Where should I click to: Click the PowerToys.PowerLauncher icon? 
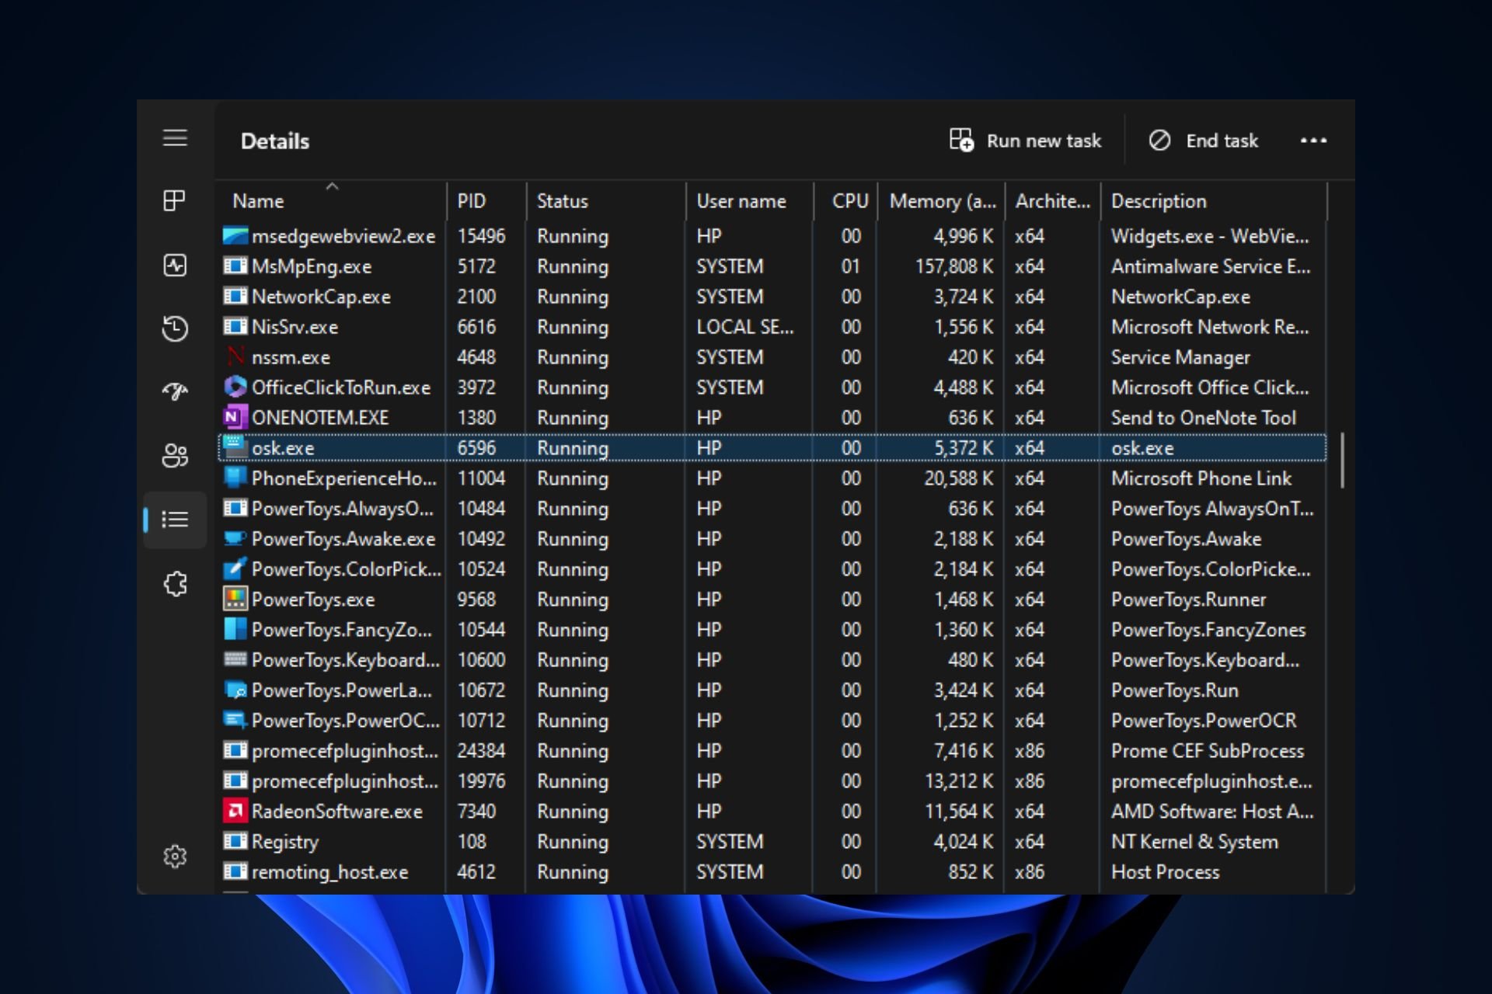(x=235, y=690)
